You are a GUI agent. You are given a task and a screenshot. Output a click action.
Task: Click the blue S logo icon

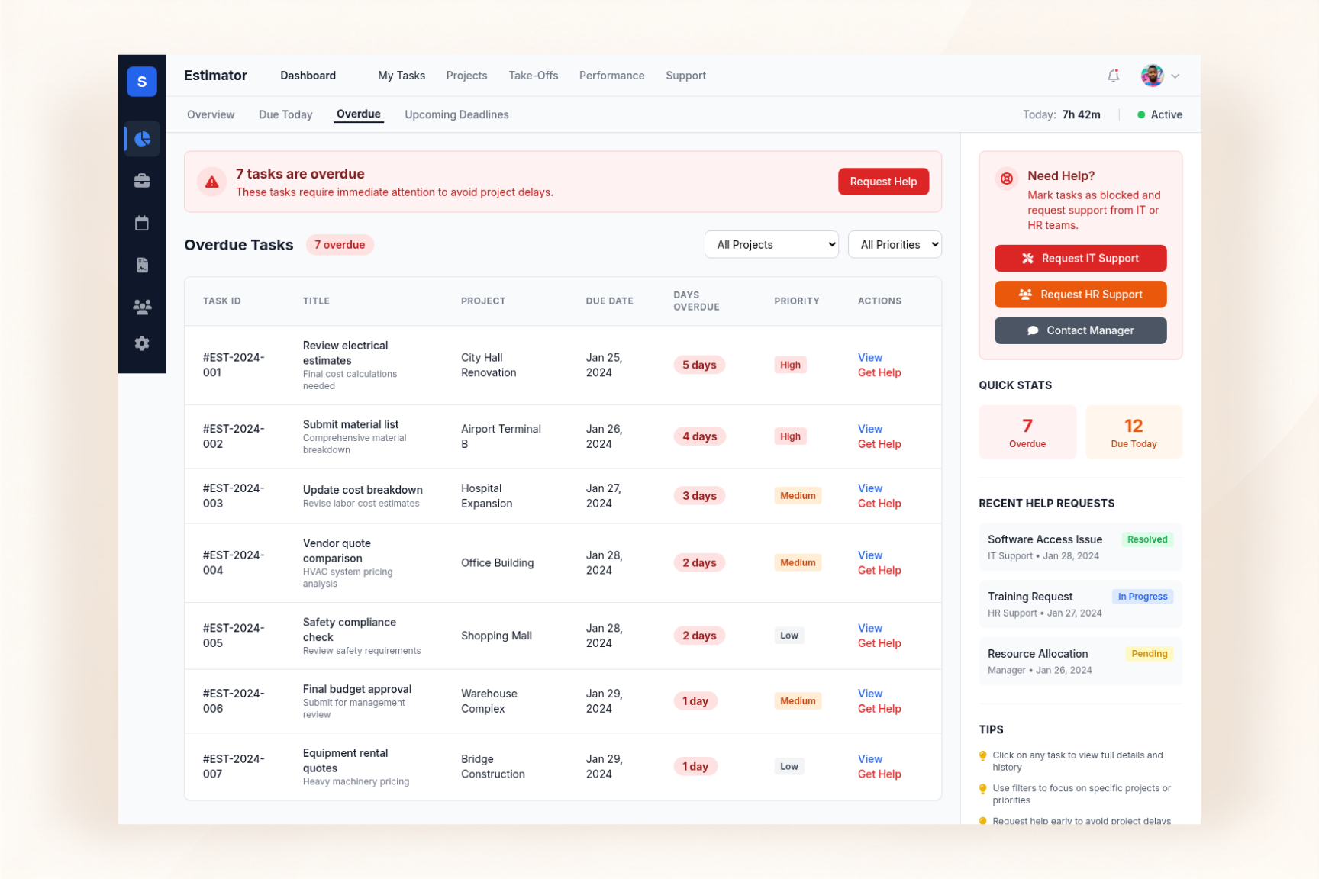tap(142, 82)
